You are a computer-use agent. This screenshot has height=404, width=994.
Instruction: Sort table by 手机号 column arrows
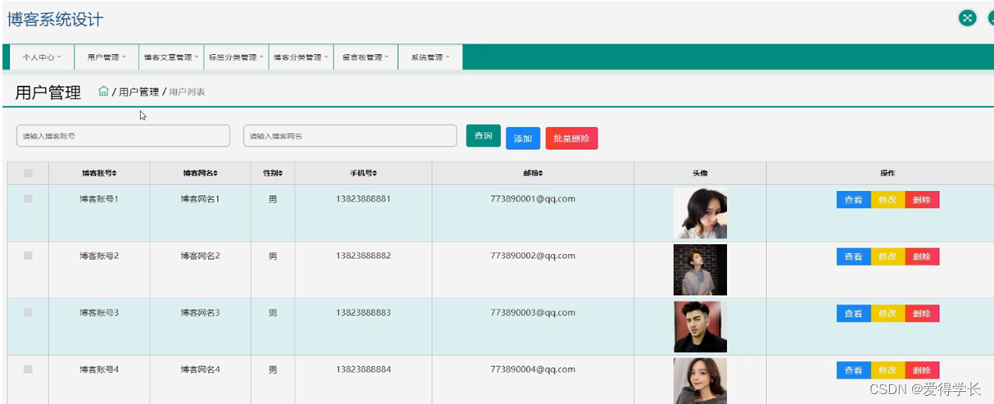(374, 173)
